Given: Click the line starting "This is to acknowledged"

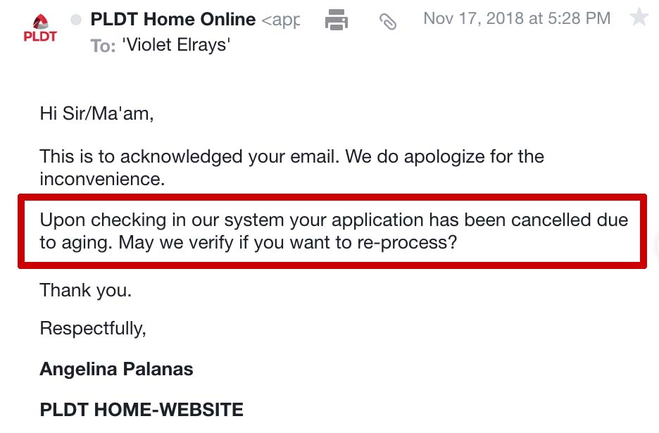Looking at the screenshot, I should (x=291, y=156).
